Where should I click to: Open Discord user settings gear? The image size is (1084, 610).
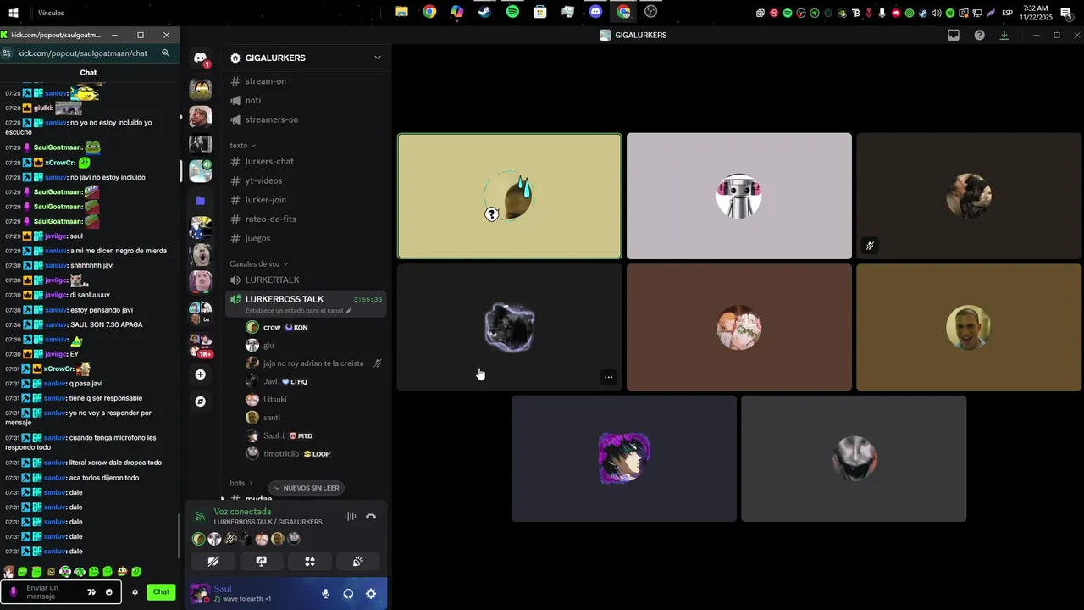(x=371, y=594)
